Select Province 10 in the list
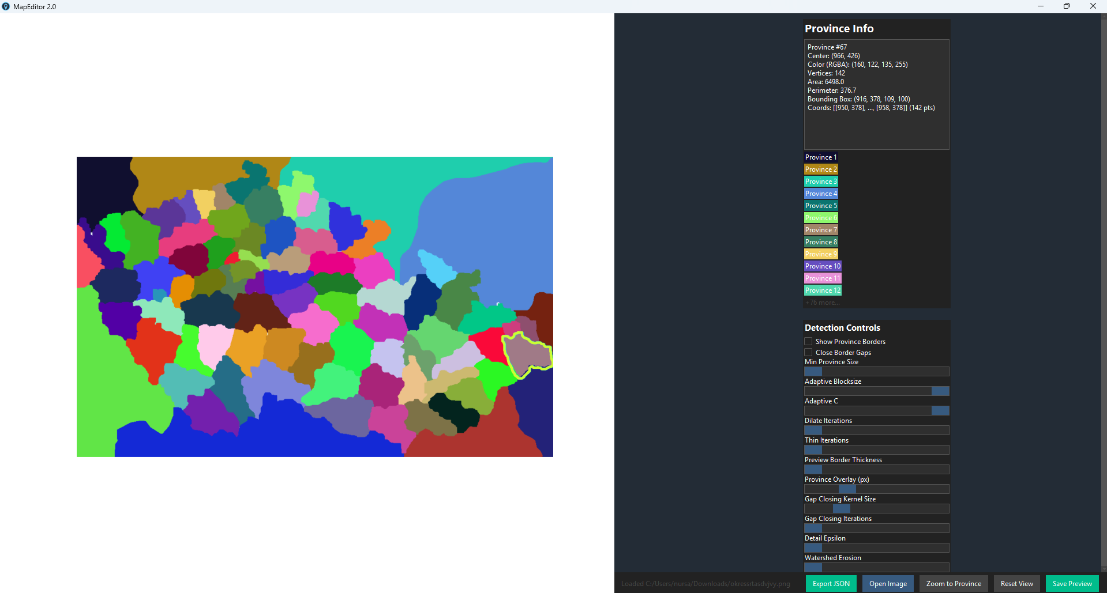Viewport: 1107px width, 593px height. (x=822, y=266)
